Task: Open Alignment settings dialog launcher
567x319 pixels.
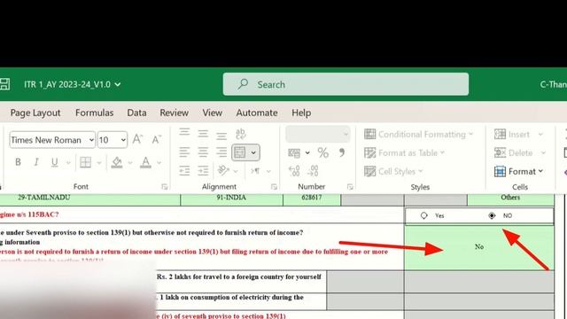Action: click(274, 187)
